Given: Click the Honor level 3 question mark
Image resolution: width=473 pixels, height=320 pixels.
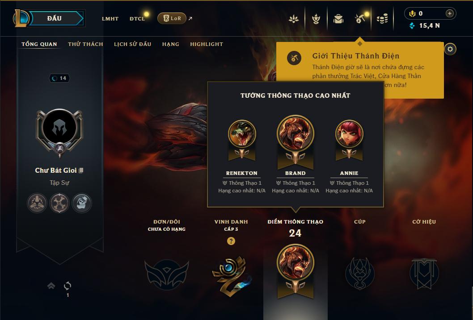Looking at the screenshot, I should (231, 241).
